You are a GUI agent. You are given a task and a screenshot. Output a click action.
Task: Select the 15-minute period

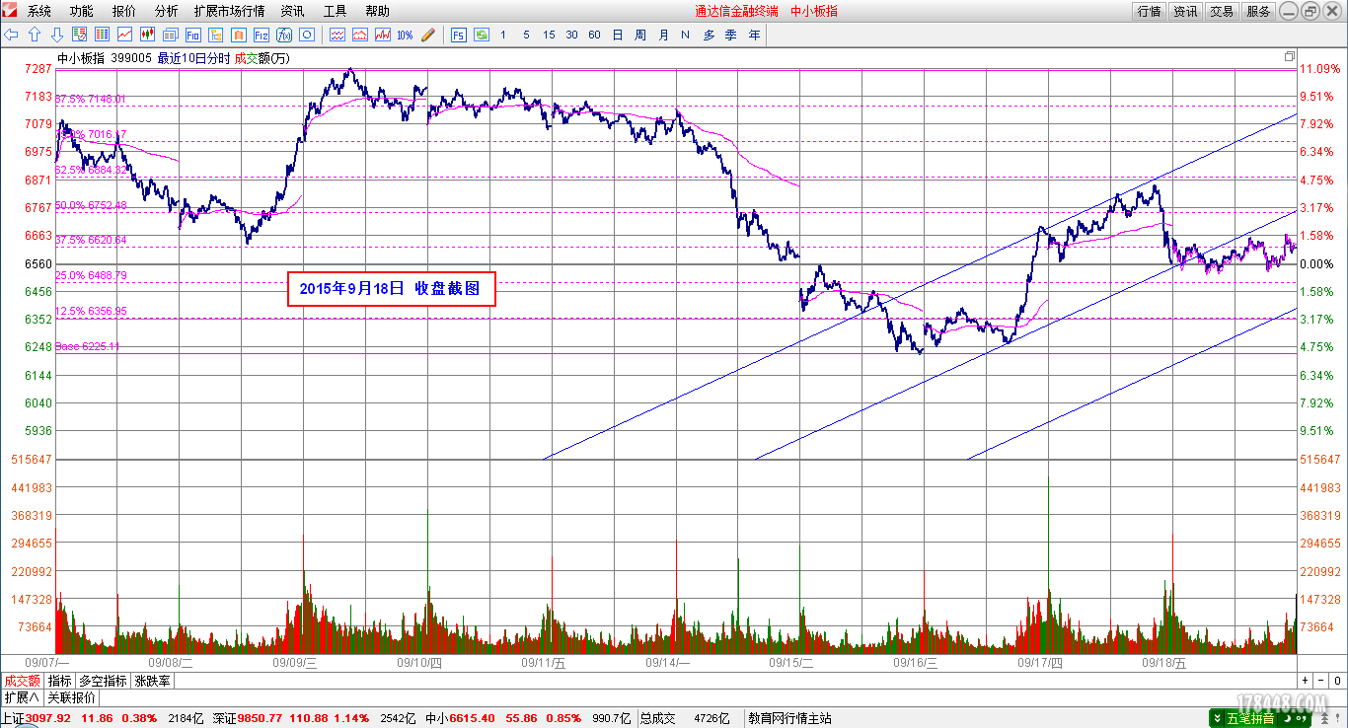click(x=549, y=35)
